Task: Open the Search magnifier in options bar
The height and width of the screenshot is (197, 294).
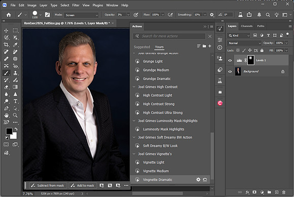Action: point(268,15)
